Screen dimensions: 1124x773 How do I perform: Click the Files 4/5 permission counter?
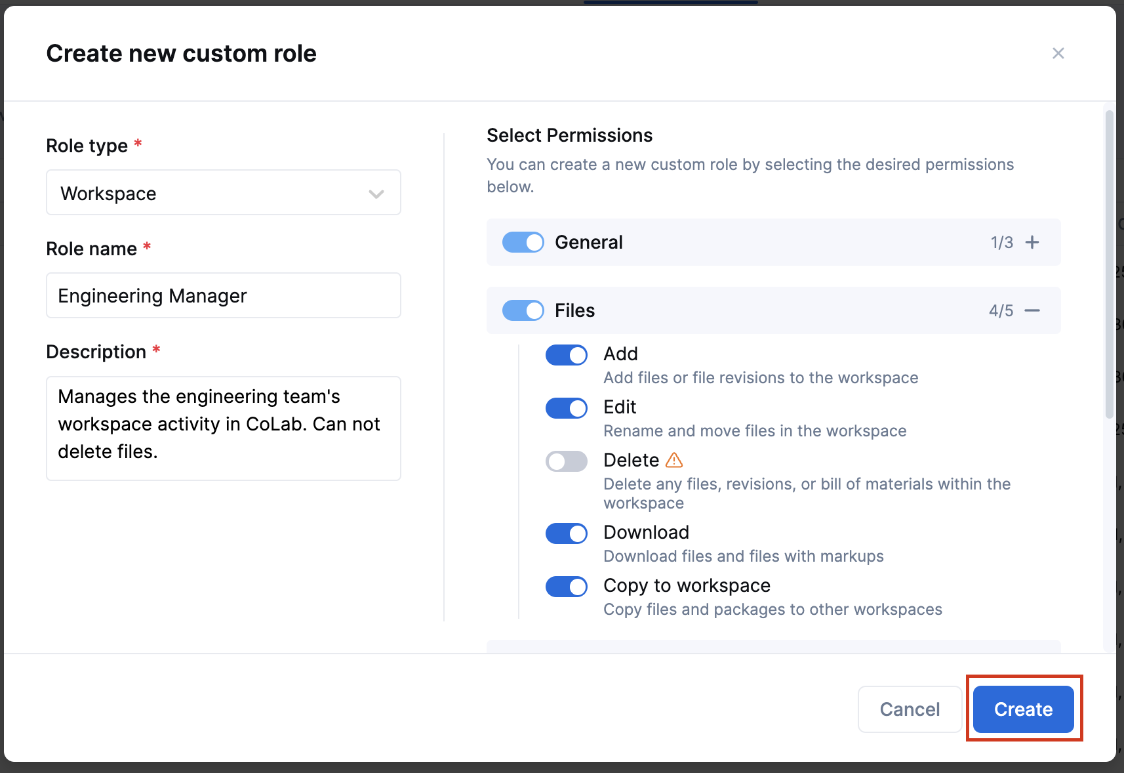[x=1001, y=311]
